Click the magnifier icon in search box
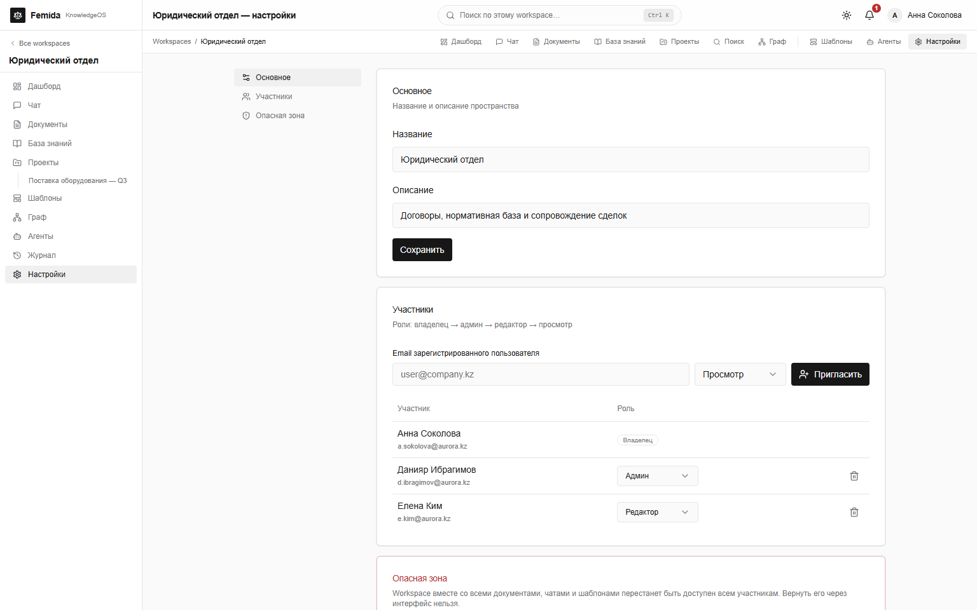The height and width of the screenshot is (610, 977). click(x=450, y=15)
